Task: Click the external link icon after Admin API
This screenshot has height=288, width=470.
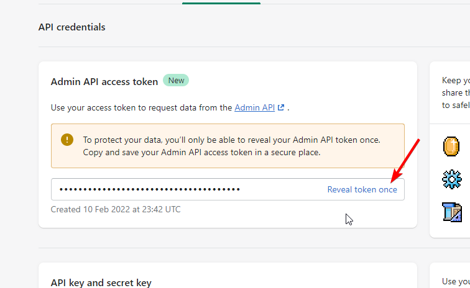Action: pos(281,107)
